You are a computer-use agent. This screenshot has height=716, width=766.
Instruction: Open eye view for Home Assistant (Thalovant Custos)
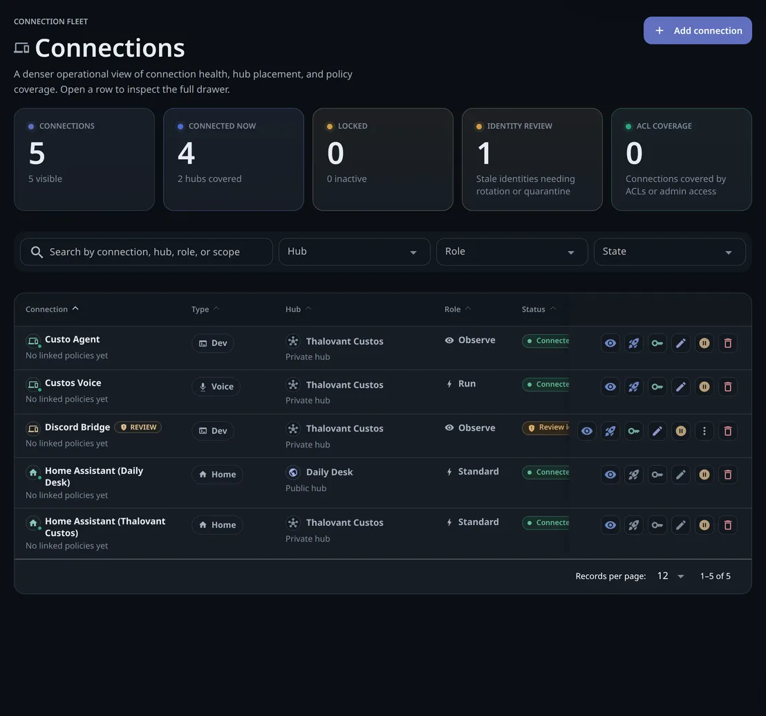(610, 525)
